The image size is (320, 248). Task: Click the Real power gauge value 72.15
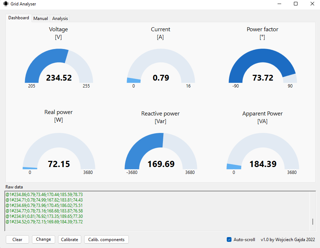tap(59, 164)
